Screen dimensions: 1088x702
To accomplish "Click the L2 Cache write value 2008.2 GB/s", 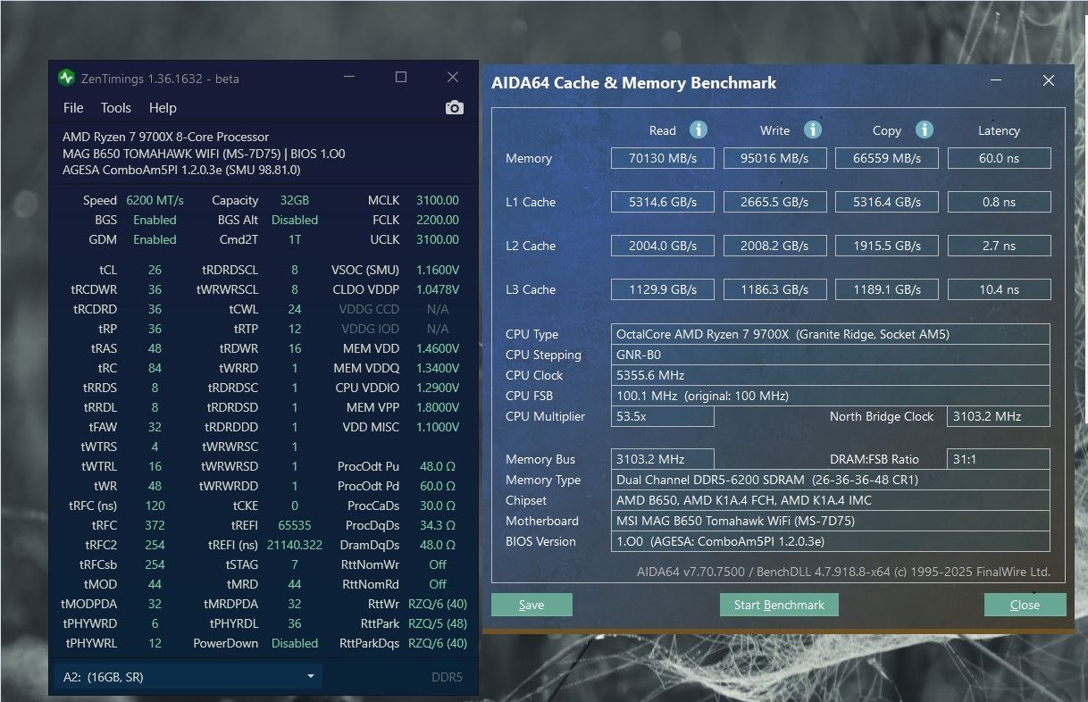I will pos(774,246).
